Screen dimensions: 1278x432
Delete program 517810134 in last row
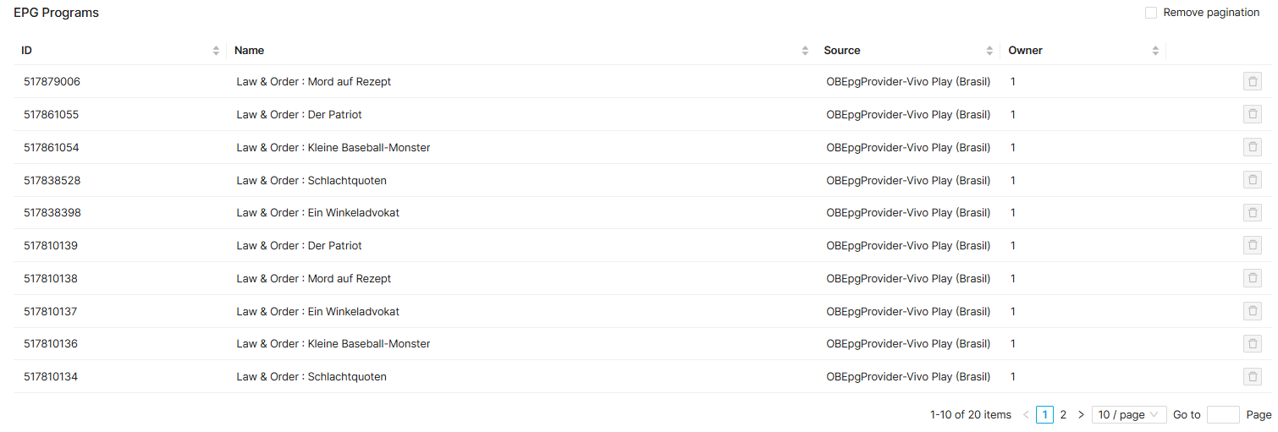1252,376
